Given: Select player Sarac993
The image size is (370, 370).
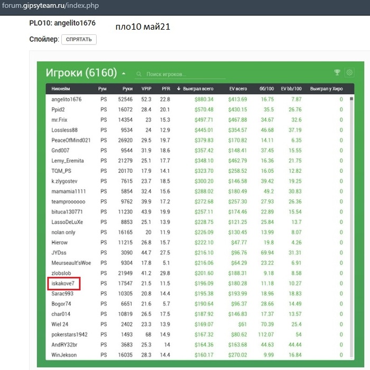Looking at the screenshot, I should point(62,294).
